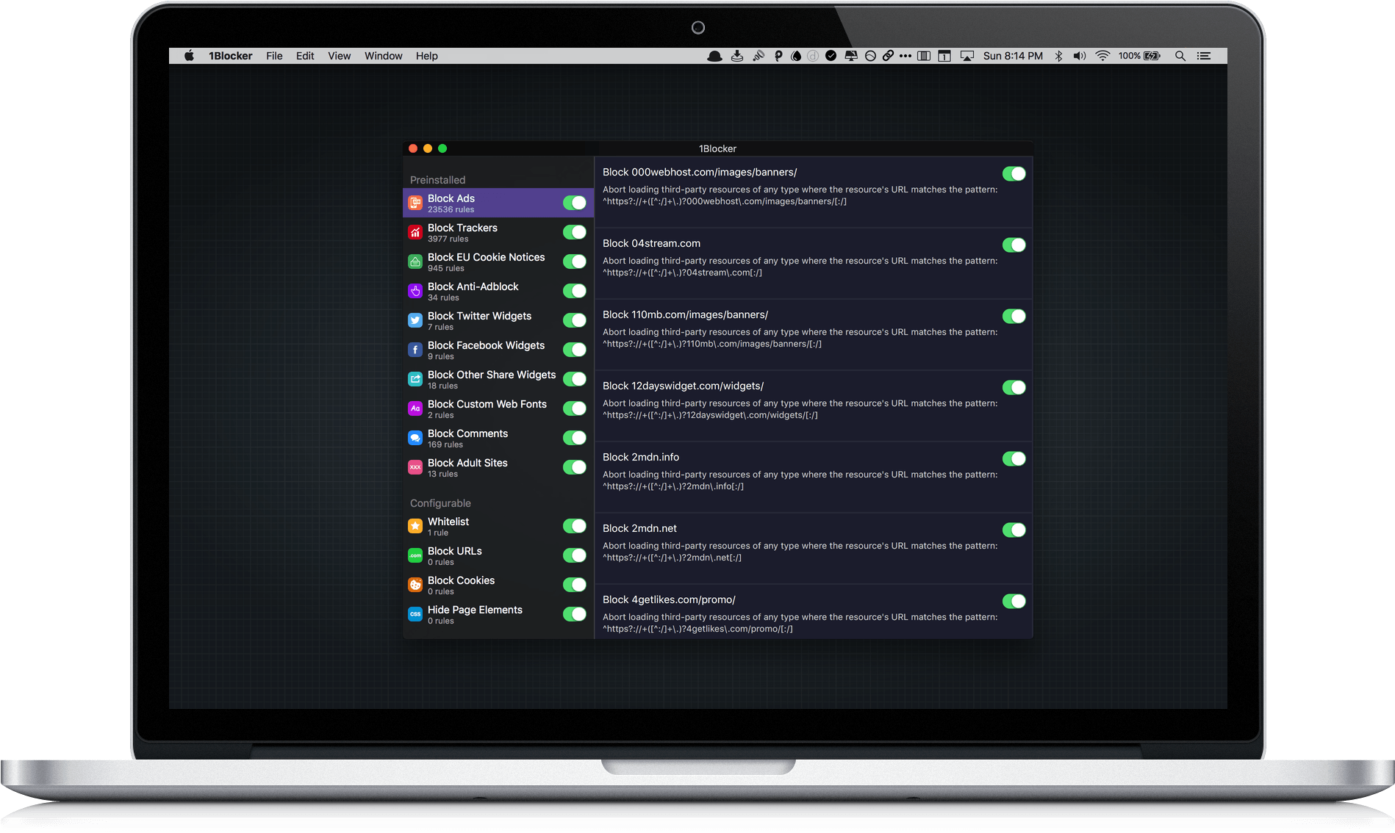Click the Hide Page Elements CSS icon
Screen dimensions: 1395x833
(x=415, y=614)
